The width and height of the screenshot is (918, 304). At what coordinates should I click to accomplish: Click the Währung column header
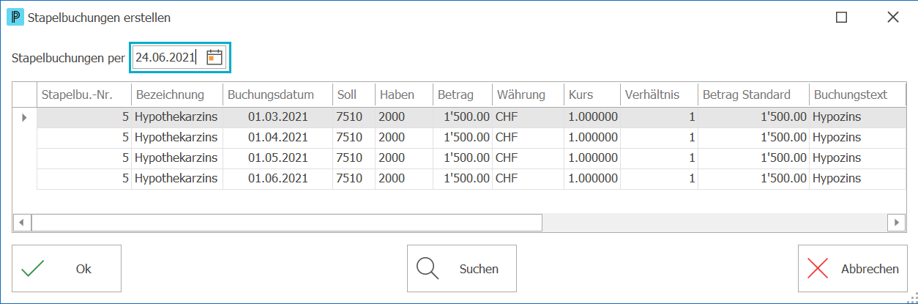pyautogui.click(x=529, y=94)
